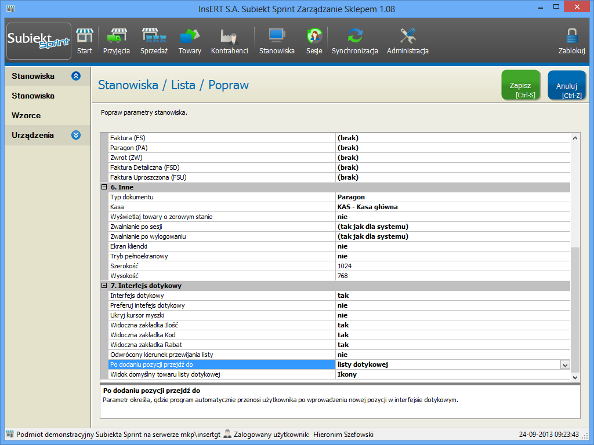Image resolution: width=594 pixels, height=445 pixels.
Task: Click the date and time in status bar
Action: click(549, 435)
